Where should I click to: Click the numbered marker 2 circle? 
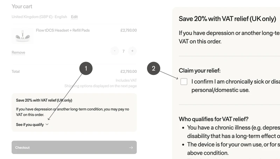point(153,68)
